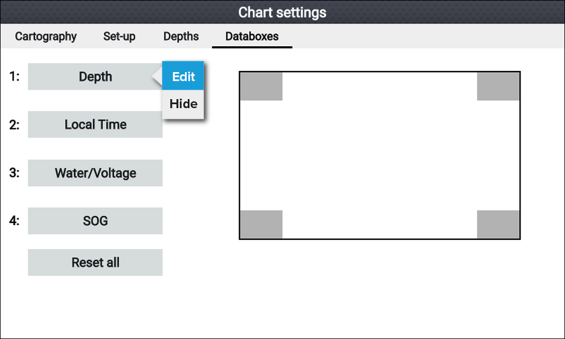Choose Edit in the Depth popup
The image size is (565, 339).
click(x=183, y=76)
